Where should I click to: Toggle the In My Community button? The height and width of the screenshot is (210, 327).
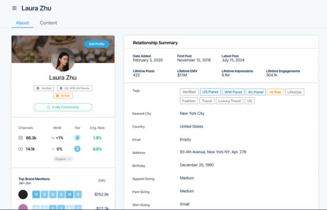[x=63, y=107]
